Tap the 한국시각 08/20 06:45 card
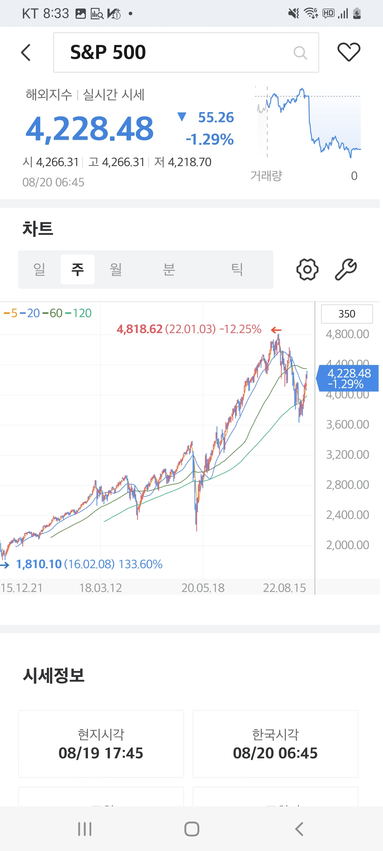Screen dimensions: 383x851 click(x=276, y=744)
